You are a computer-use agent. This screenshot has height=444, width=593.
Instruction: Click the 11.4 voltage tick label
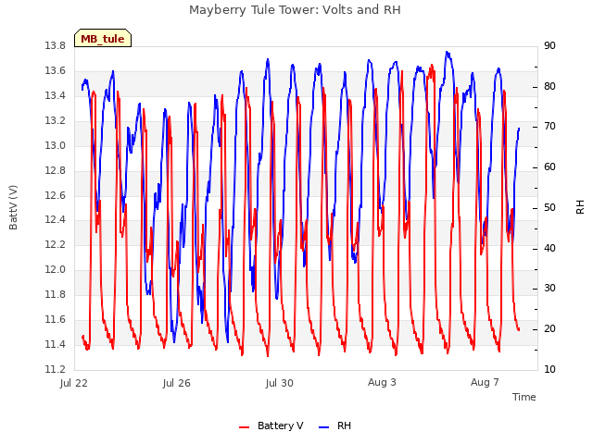[56, 344]
